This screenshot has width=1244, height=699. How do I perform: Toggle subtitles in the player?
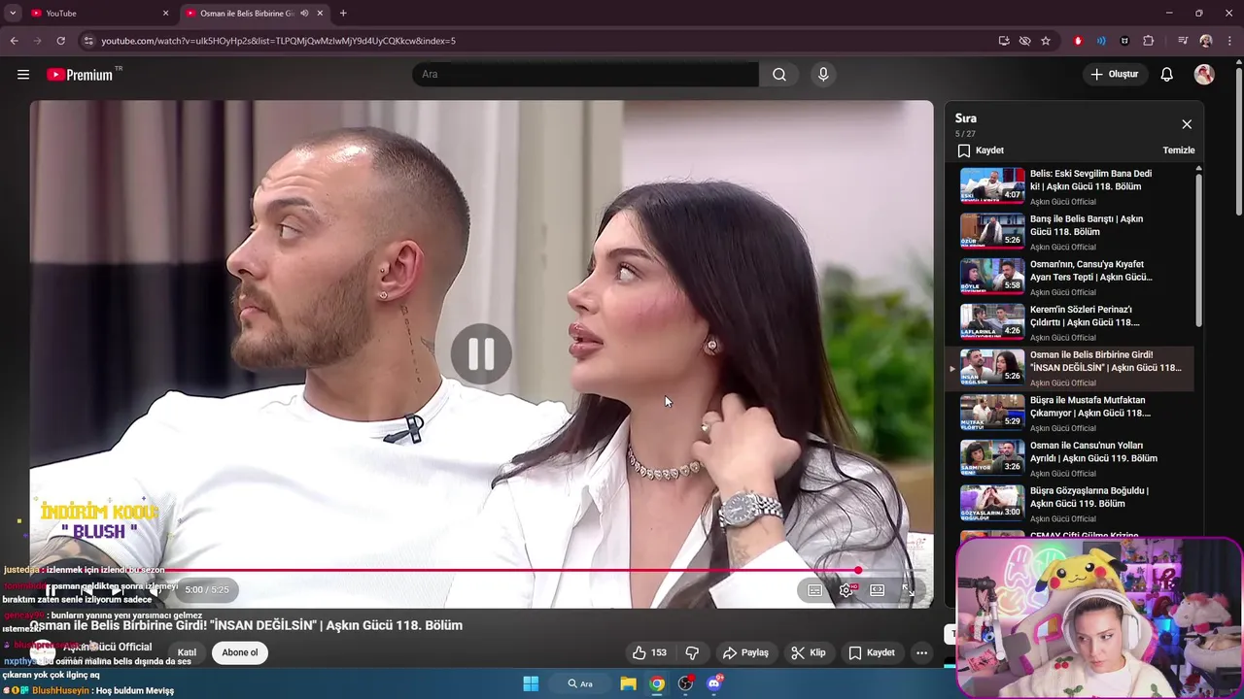click(x=814, y=590)
